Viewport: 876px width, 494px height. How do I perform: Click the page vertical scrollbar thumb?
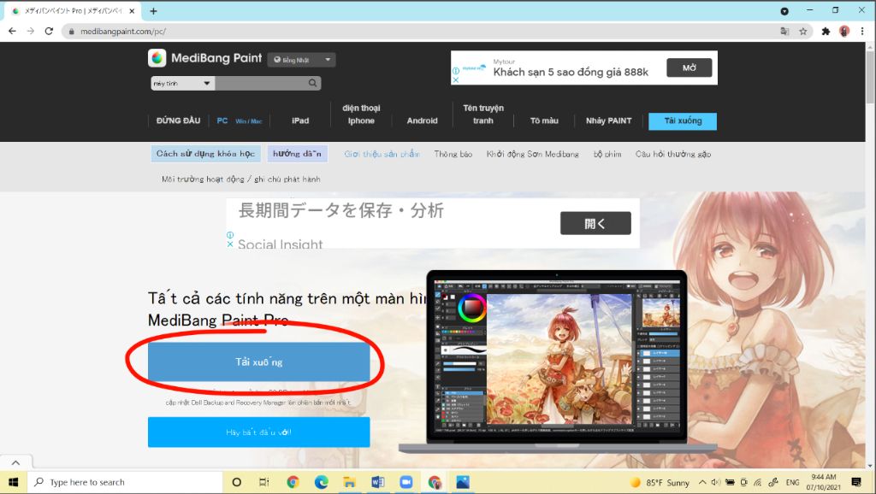click(870, 77)
